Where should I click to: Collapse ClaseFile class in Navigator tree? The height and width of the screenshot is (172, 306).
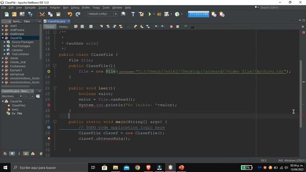3,101
